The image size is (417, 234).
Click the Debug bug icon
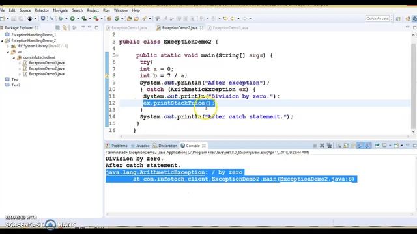[61, 19]
